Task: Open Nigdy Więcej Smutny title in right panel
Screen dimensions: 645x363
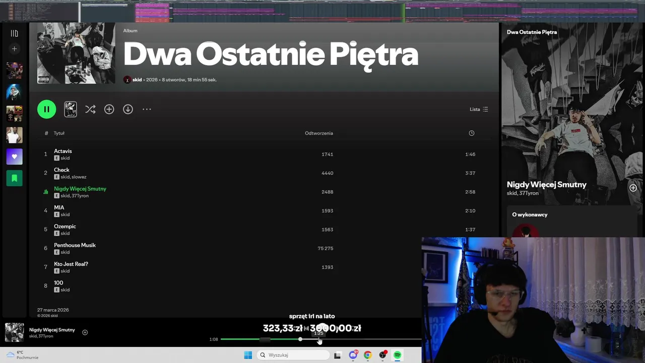Action: point(547,185)
